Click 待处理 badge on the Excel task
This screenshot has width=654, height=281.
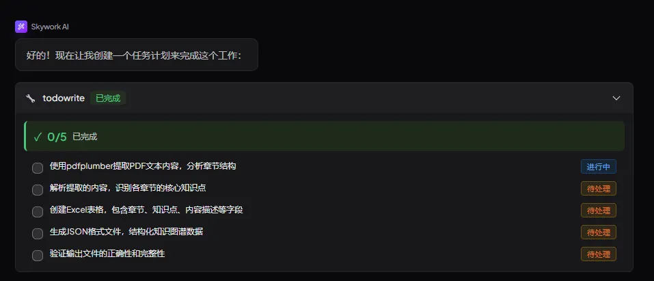[599, 211]
